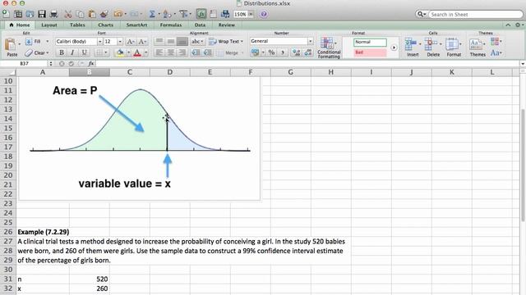Go to the Formulas tab
The height and width of the screenshot is (295, 526).
(x=171, y=25)
